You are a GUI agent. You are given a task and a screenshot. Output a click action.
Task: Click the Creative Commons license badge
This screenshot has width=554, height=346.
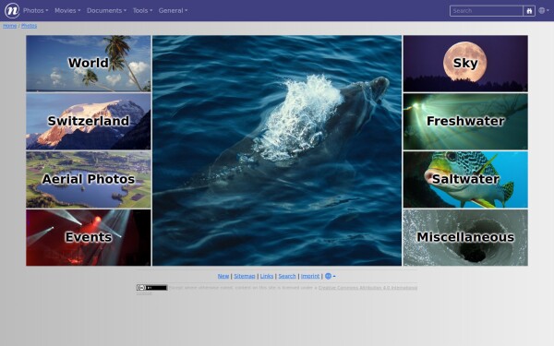coord(151,288)
